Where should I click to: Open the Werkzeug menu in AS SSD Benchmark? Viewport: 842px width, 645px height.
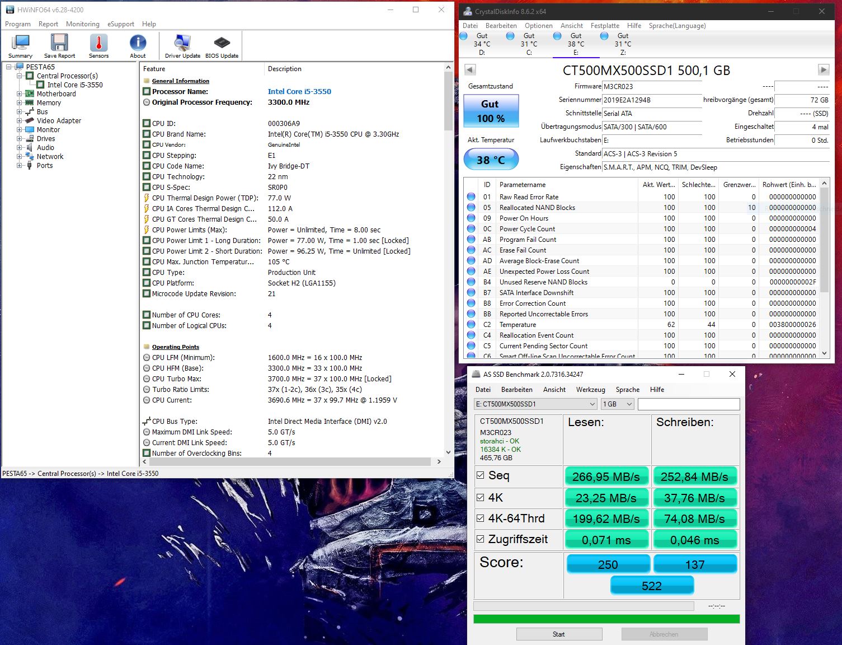pos(590,389)
